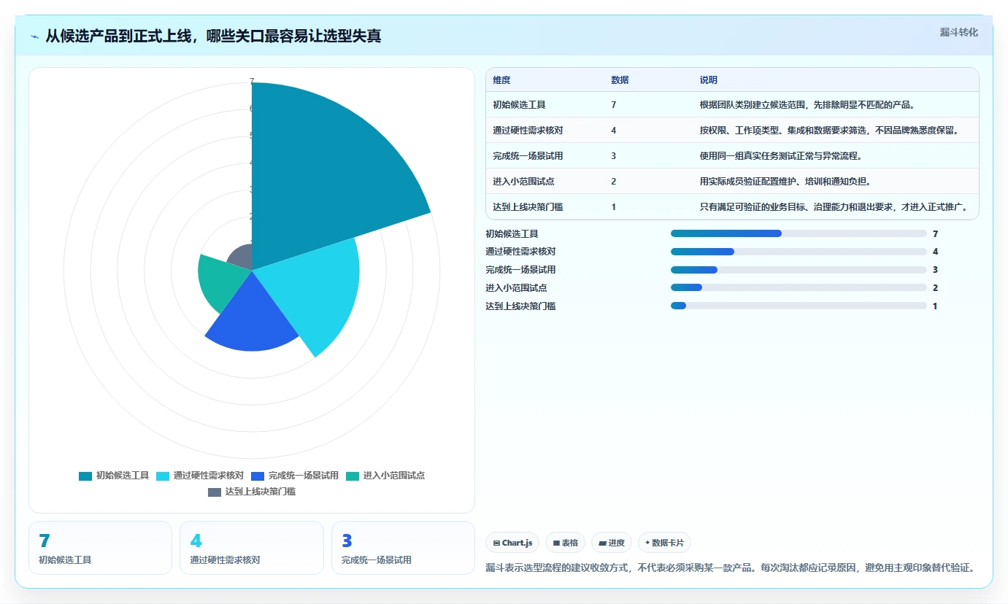1008x604 pixels.
Task: Click 通过硬性需求核对 progress bar
Action: click(x=799, y=252)
